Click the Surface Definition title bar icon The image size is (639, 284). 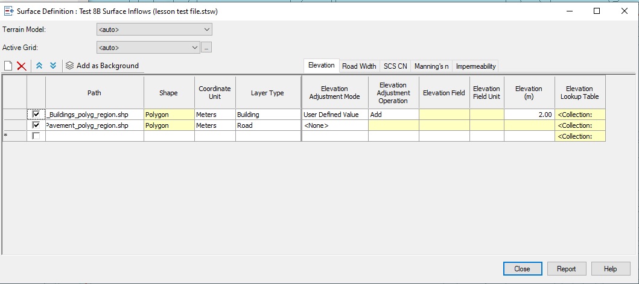8,11
